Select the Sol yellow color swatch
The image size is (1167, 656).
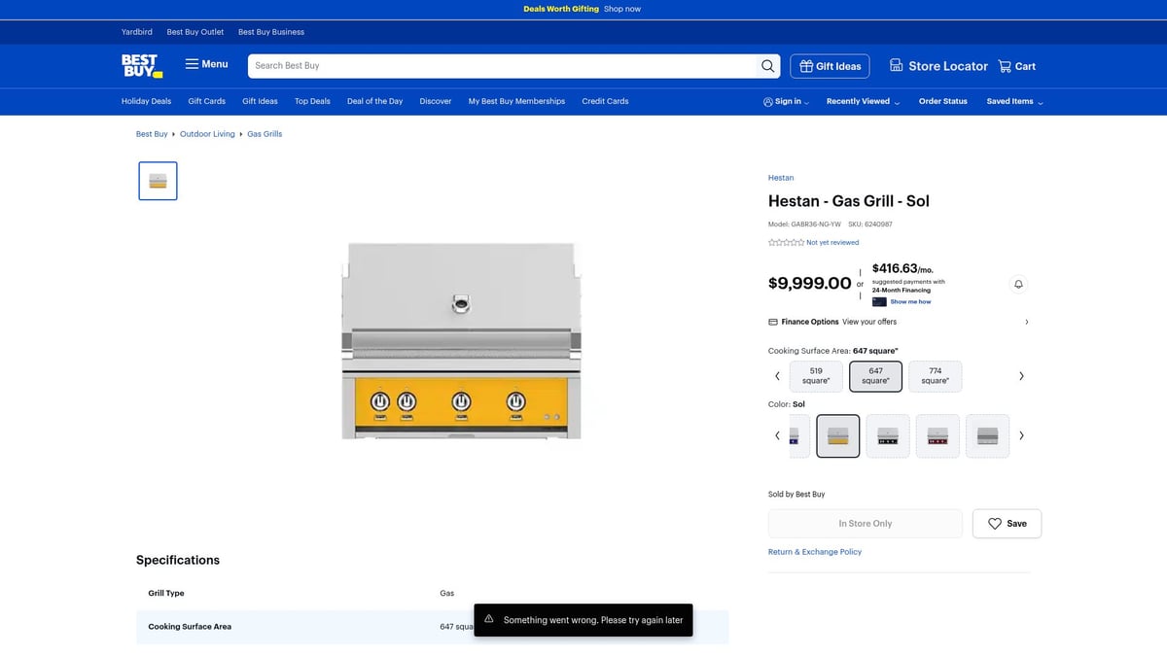pos(837,436)
